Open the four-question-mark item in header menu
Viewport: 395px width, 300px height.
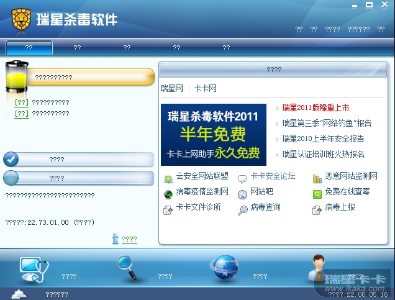click(332, 29)
